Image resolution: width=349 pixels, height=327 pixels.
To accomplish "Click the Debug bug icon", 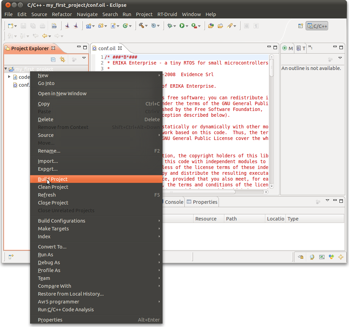I will (170, 26).
